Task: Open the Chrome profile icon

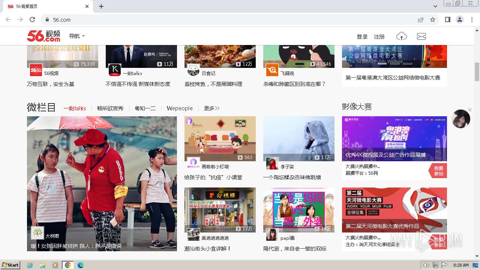Action: click(459, 19)
